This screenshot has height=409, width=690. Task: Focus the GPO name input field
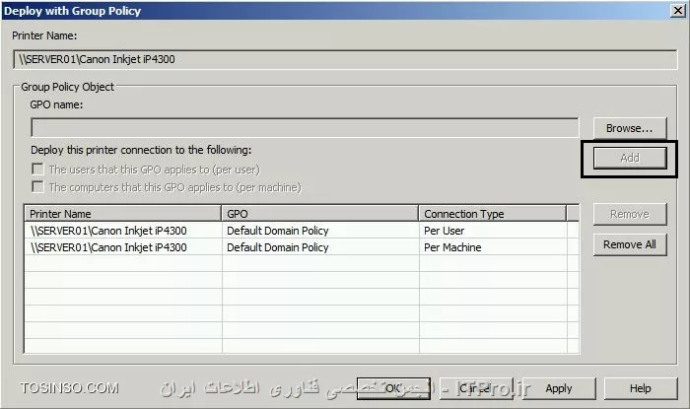point(305,127)
